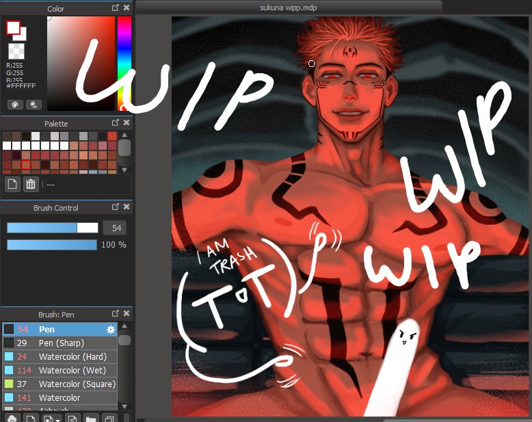The width and height of the screenshot is (532, 422).
Task: Add new color to Palette via page icon
Action: point(12,184)
